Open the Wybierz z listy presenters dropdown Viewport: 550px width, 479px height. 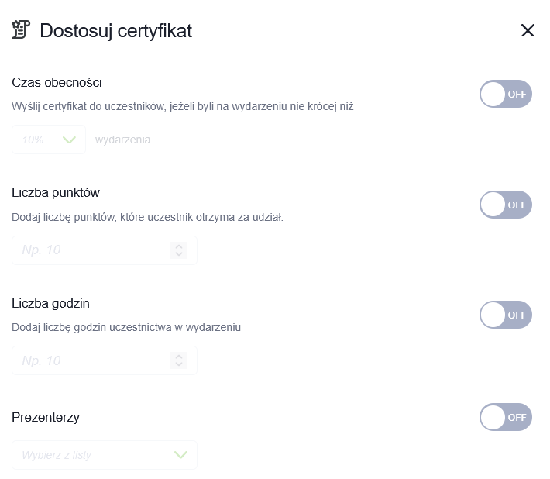pos(105,455)
